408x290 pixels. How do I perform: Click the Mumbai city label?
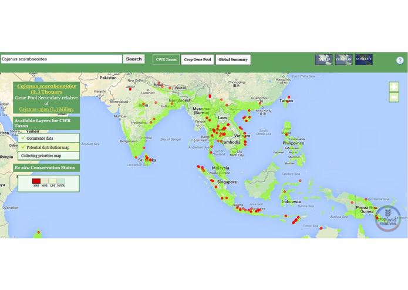(120, 116)
